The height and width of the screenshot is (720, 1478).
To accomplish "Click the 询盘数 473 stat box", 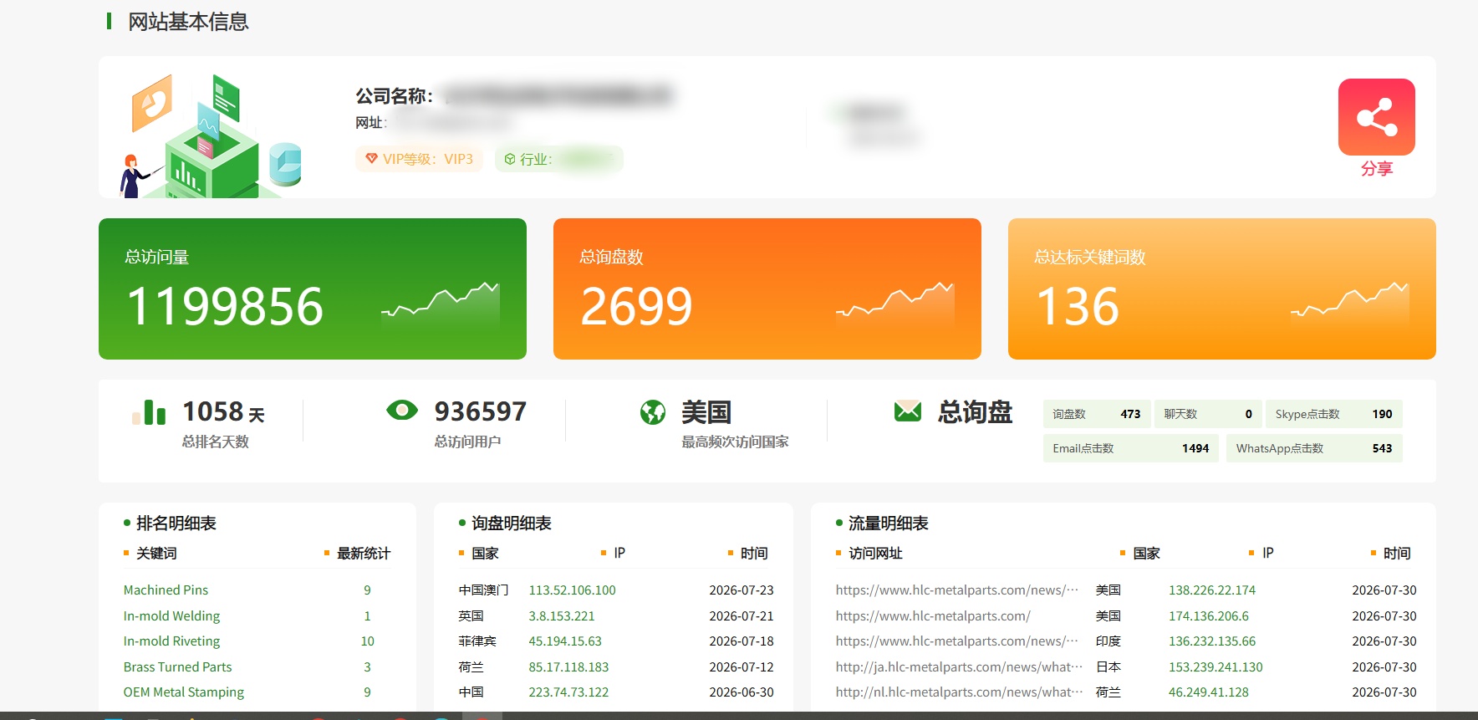I will [1097, 414].
